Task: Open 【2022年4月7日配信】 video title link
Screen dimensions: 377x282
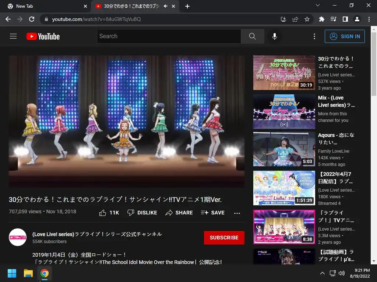Action: (336, 178)
